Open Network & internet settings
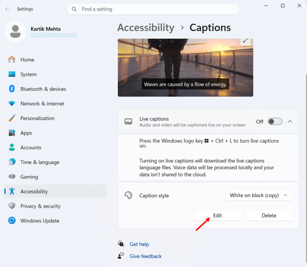 coord(55,104)
